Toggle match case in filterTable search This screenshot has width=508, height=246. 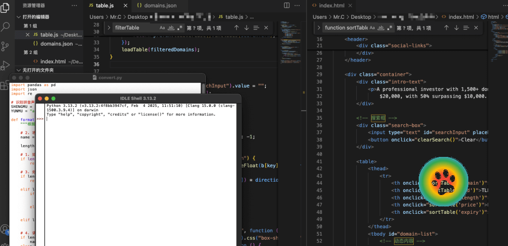[x=163, y=28]
